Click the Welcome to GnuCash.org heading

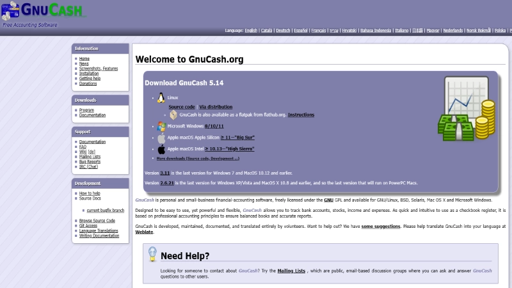[x=189, y=60]
